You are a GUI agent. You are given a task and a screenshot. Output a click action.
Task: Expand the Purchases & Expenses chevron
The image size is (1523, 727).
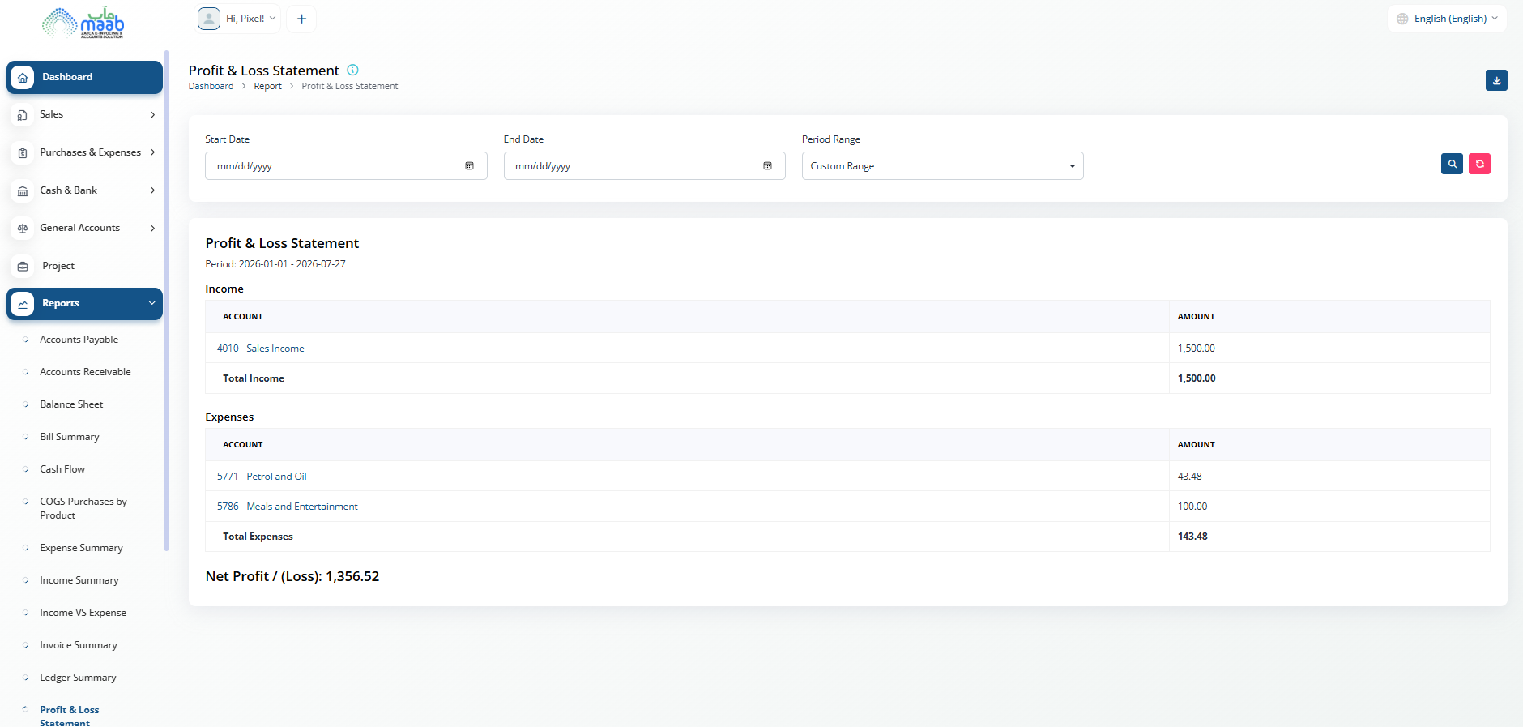(x=152, y=152)
